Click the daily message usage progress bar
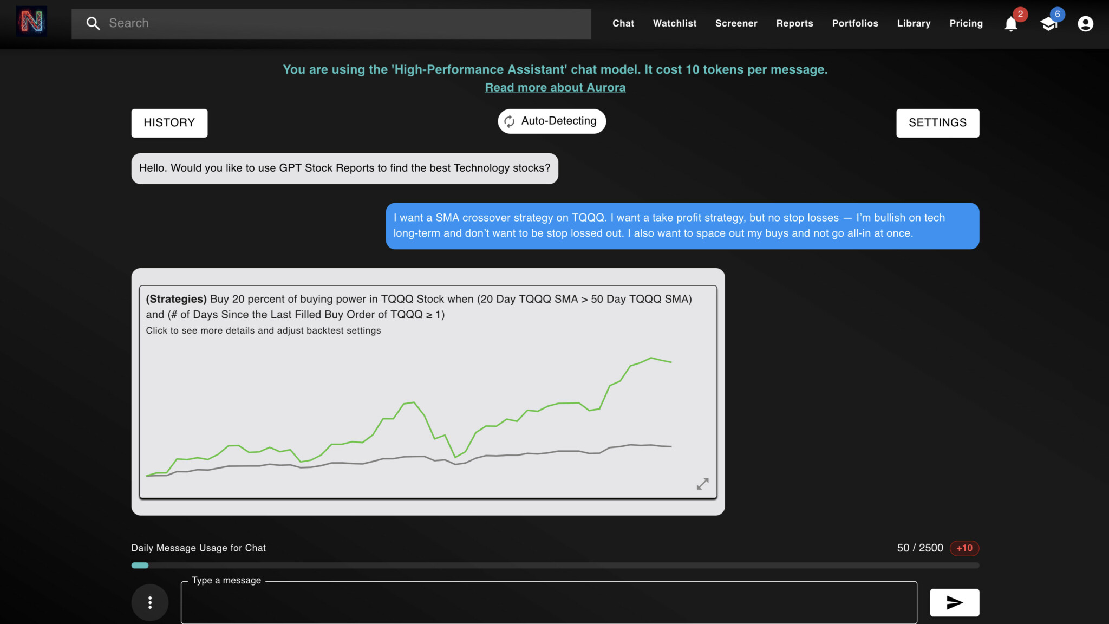The width and height of the screenshot is (1109, 624). point(554,565)
